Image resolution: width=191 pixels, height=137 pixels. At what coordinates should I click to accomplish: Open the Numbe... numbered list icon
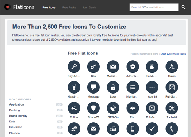tap(133, 87)
